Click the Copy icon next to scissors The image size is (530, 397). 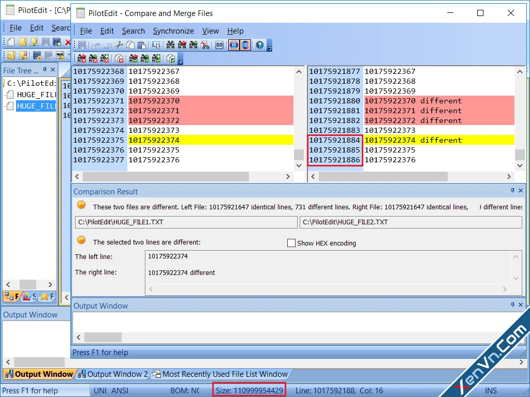[x=130, y=45]
